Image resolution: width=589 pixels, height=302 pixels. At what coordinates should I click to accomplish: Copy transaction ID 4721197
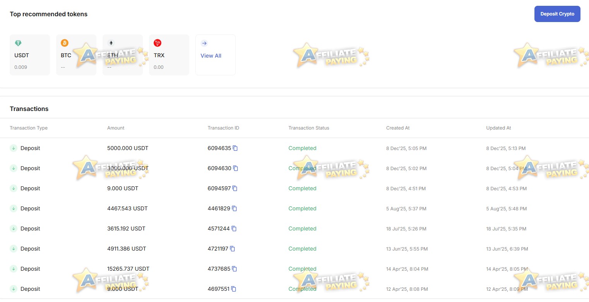pyautogui.click(x=232, y=249)
